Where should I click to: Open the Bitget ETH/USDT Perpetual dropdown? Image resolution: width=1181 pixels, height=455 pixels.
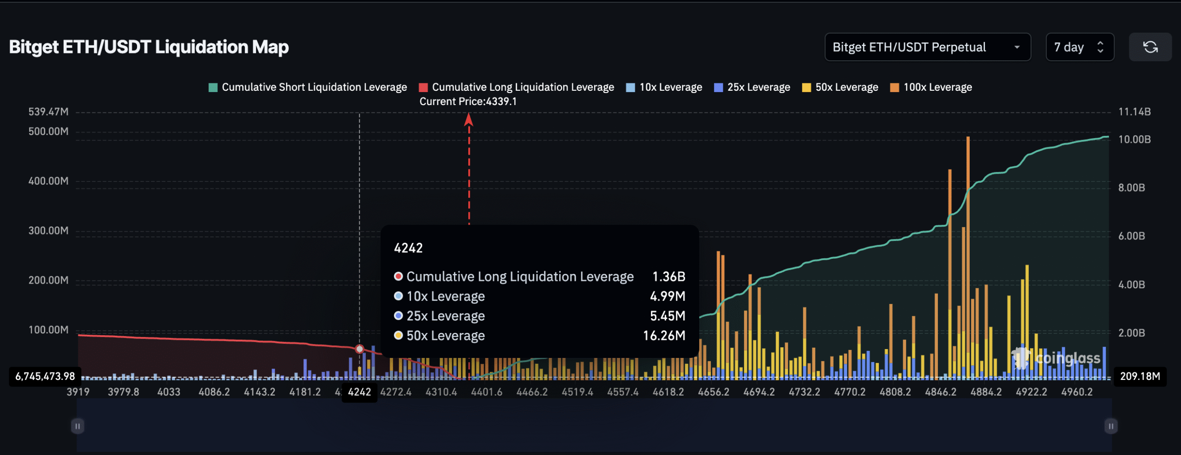pos(928,47)
